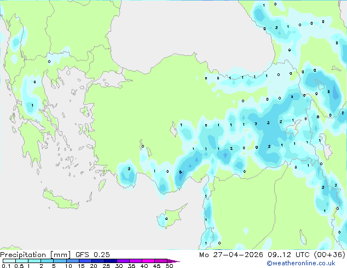Click the 15–20 mm blue legend swatch
The image size is (347, 268).
pyautogui.click(x=85, y=261)
